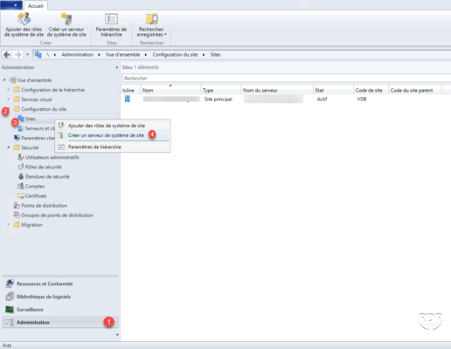Open Groupes de points de distribution node
This screenshot has height=349, width=451.
point(53,216)
